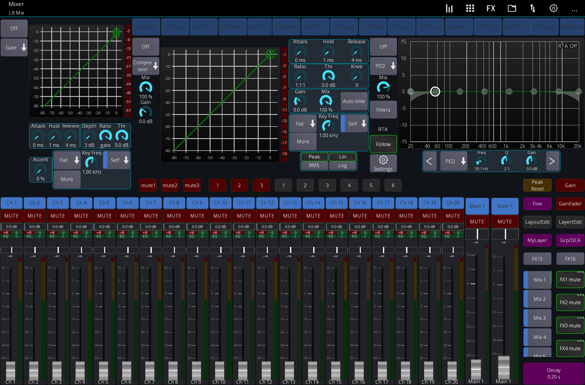Open the FX rack from the top toolbar
This screenshot has width=585, height=385.
coord(491,8)
